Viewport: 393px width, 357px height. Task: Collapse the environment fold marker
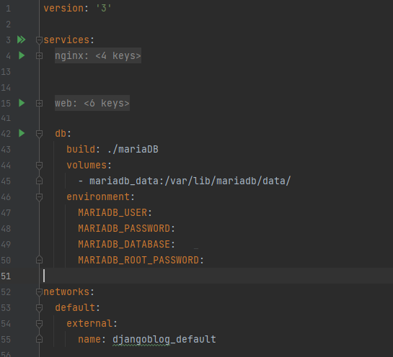click(39, 197)
